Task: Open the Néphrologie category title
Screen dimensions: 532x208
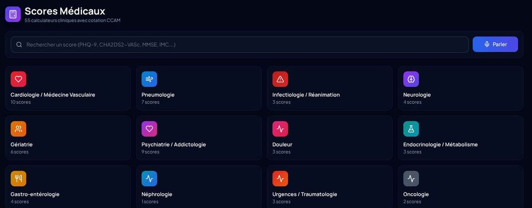Action: pos(157,195)
